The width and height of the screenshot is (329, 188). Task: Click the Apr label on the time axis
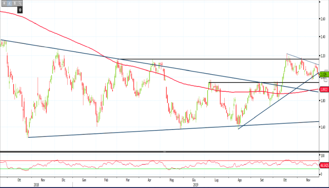point(149,180)
